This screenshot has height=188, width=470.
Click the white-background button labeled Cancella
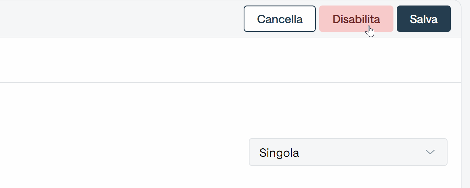coord(280,19)
